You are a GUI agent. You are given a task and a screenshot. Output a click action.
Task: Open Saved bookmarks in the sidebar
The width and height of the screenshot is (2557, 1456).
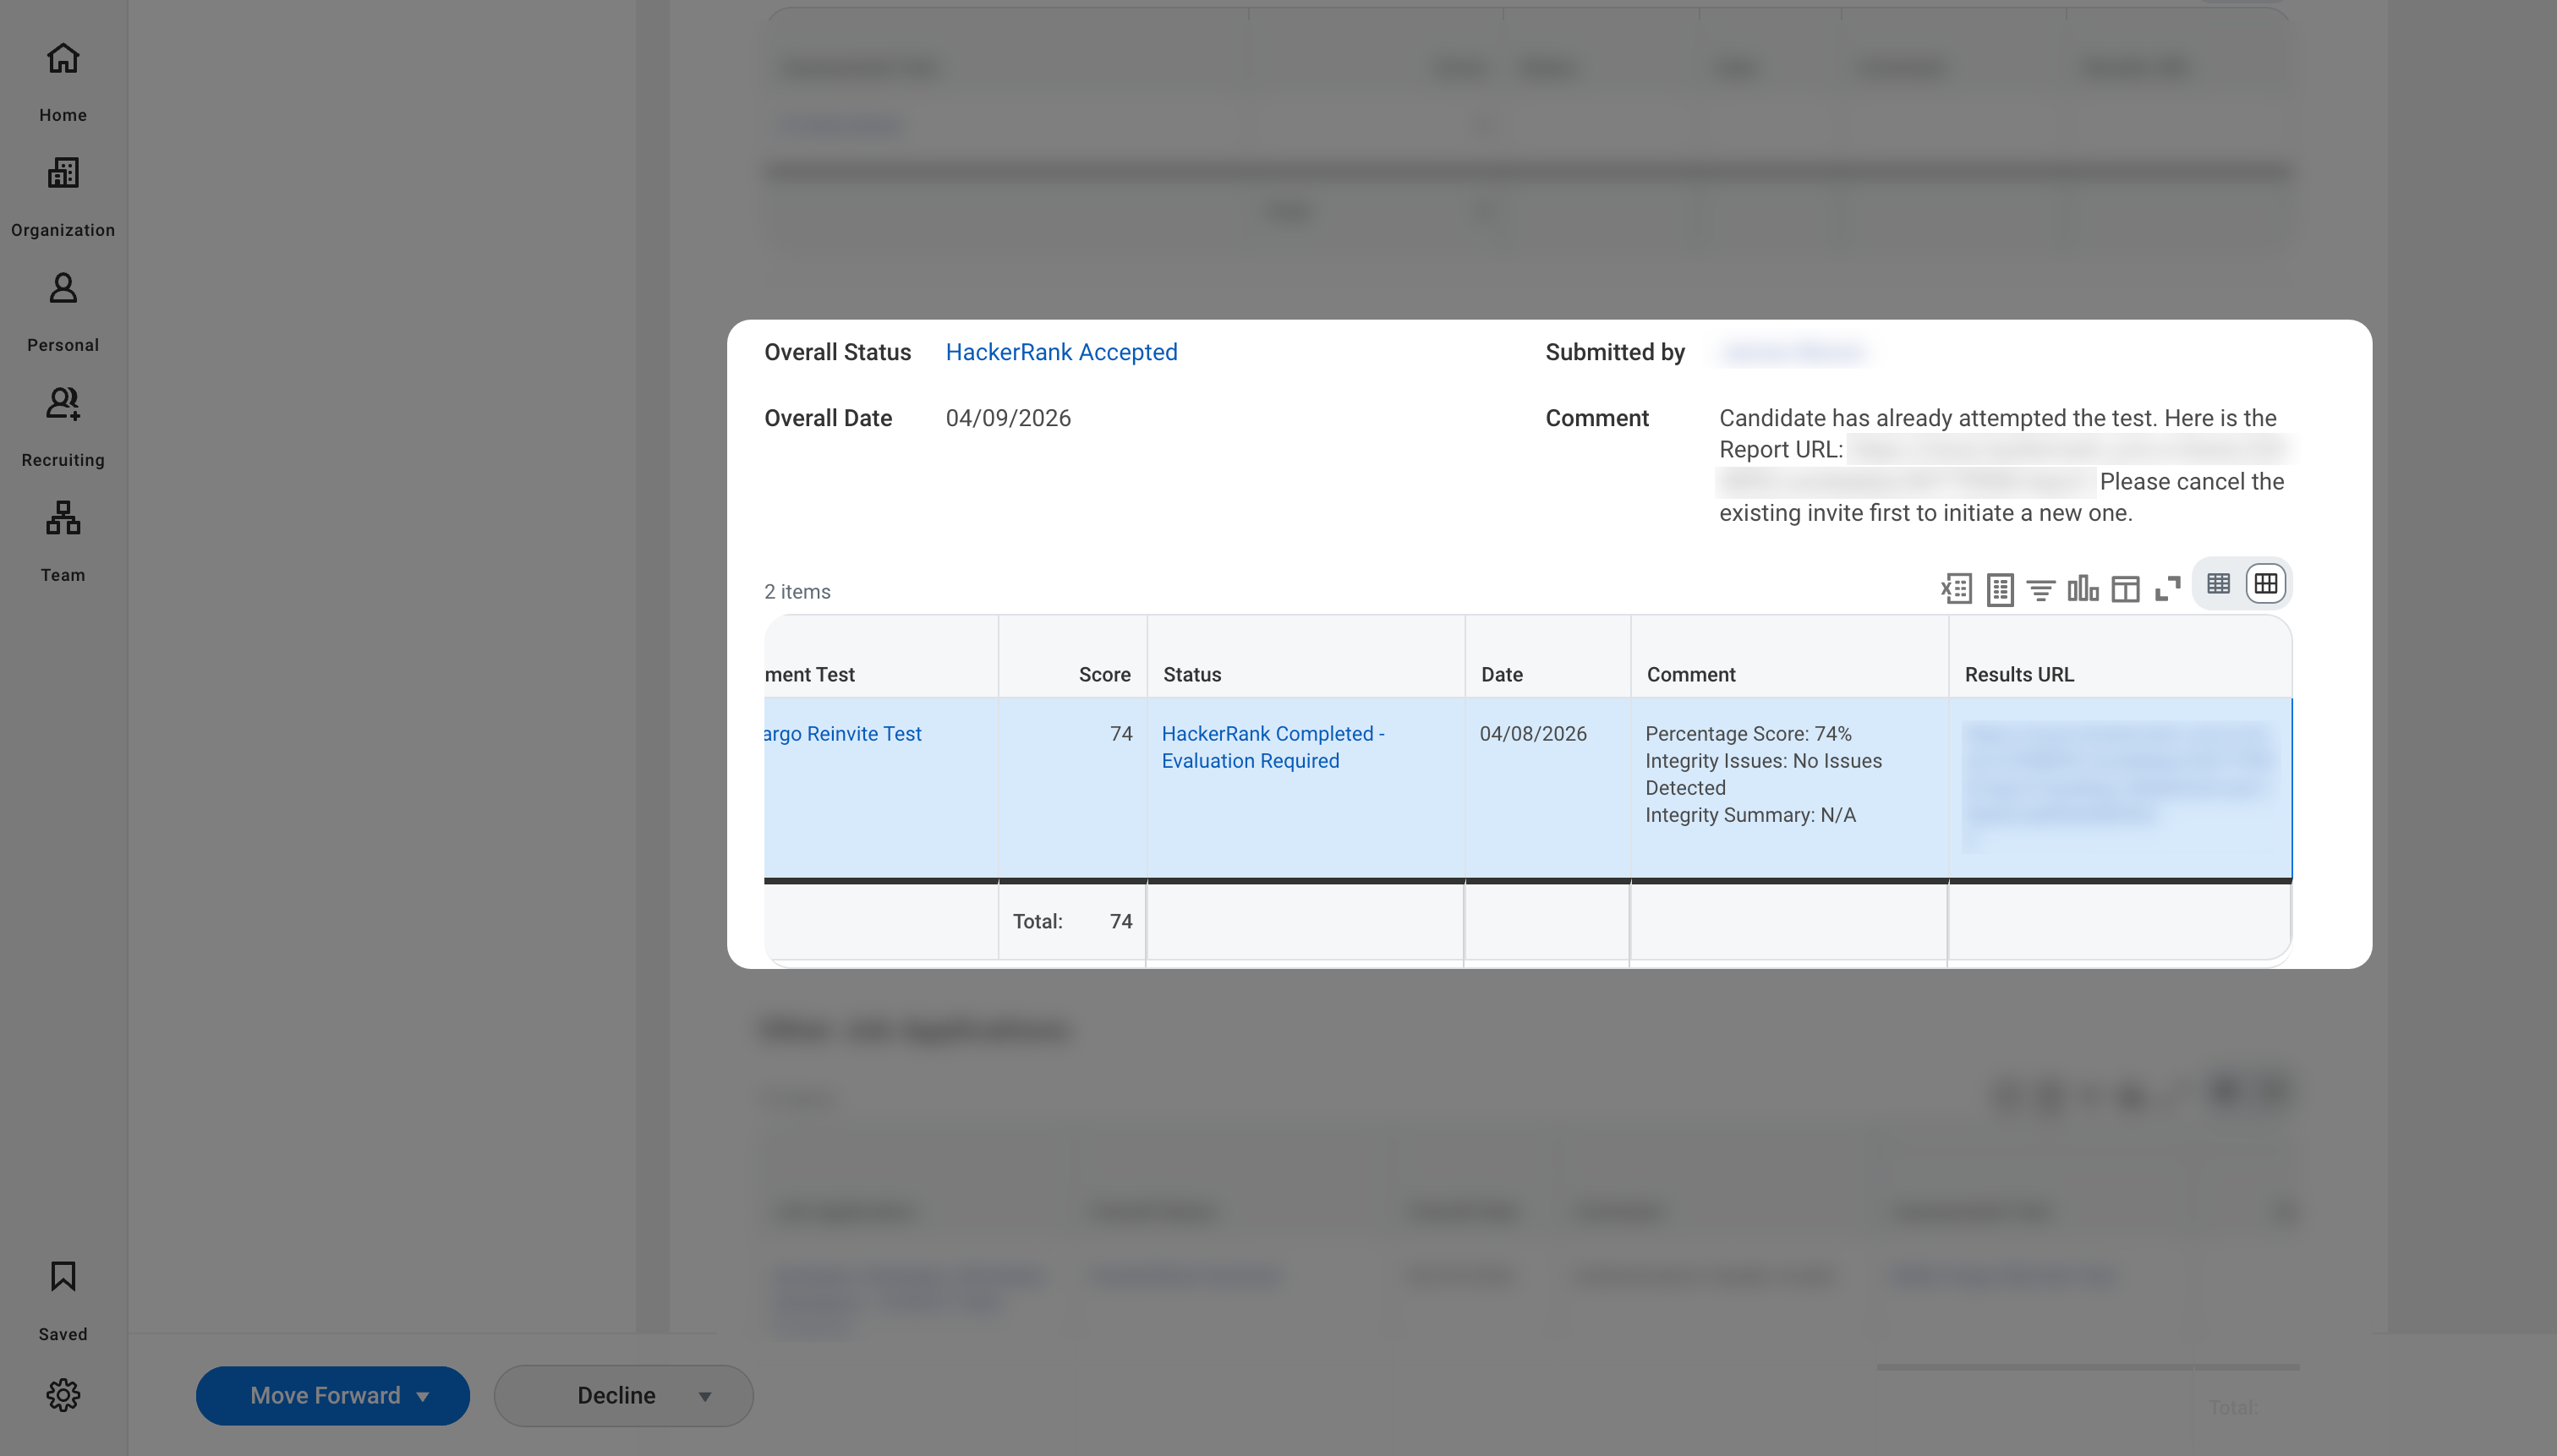pos(63,1300)
